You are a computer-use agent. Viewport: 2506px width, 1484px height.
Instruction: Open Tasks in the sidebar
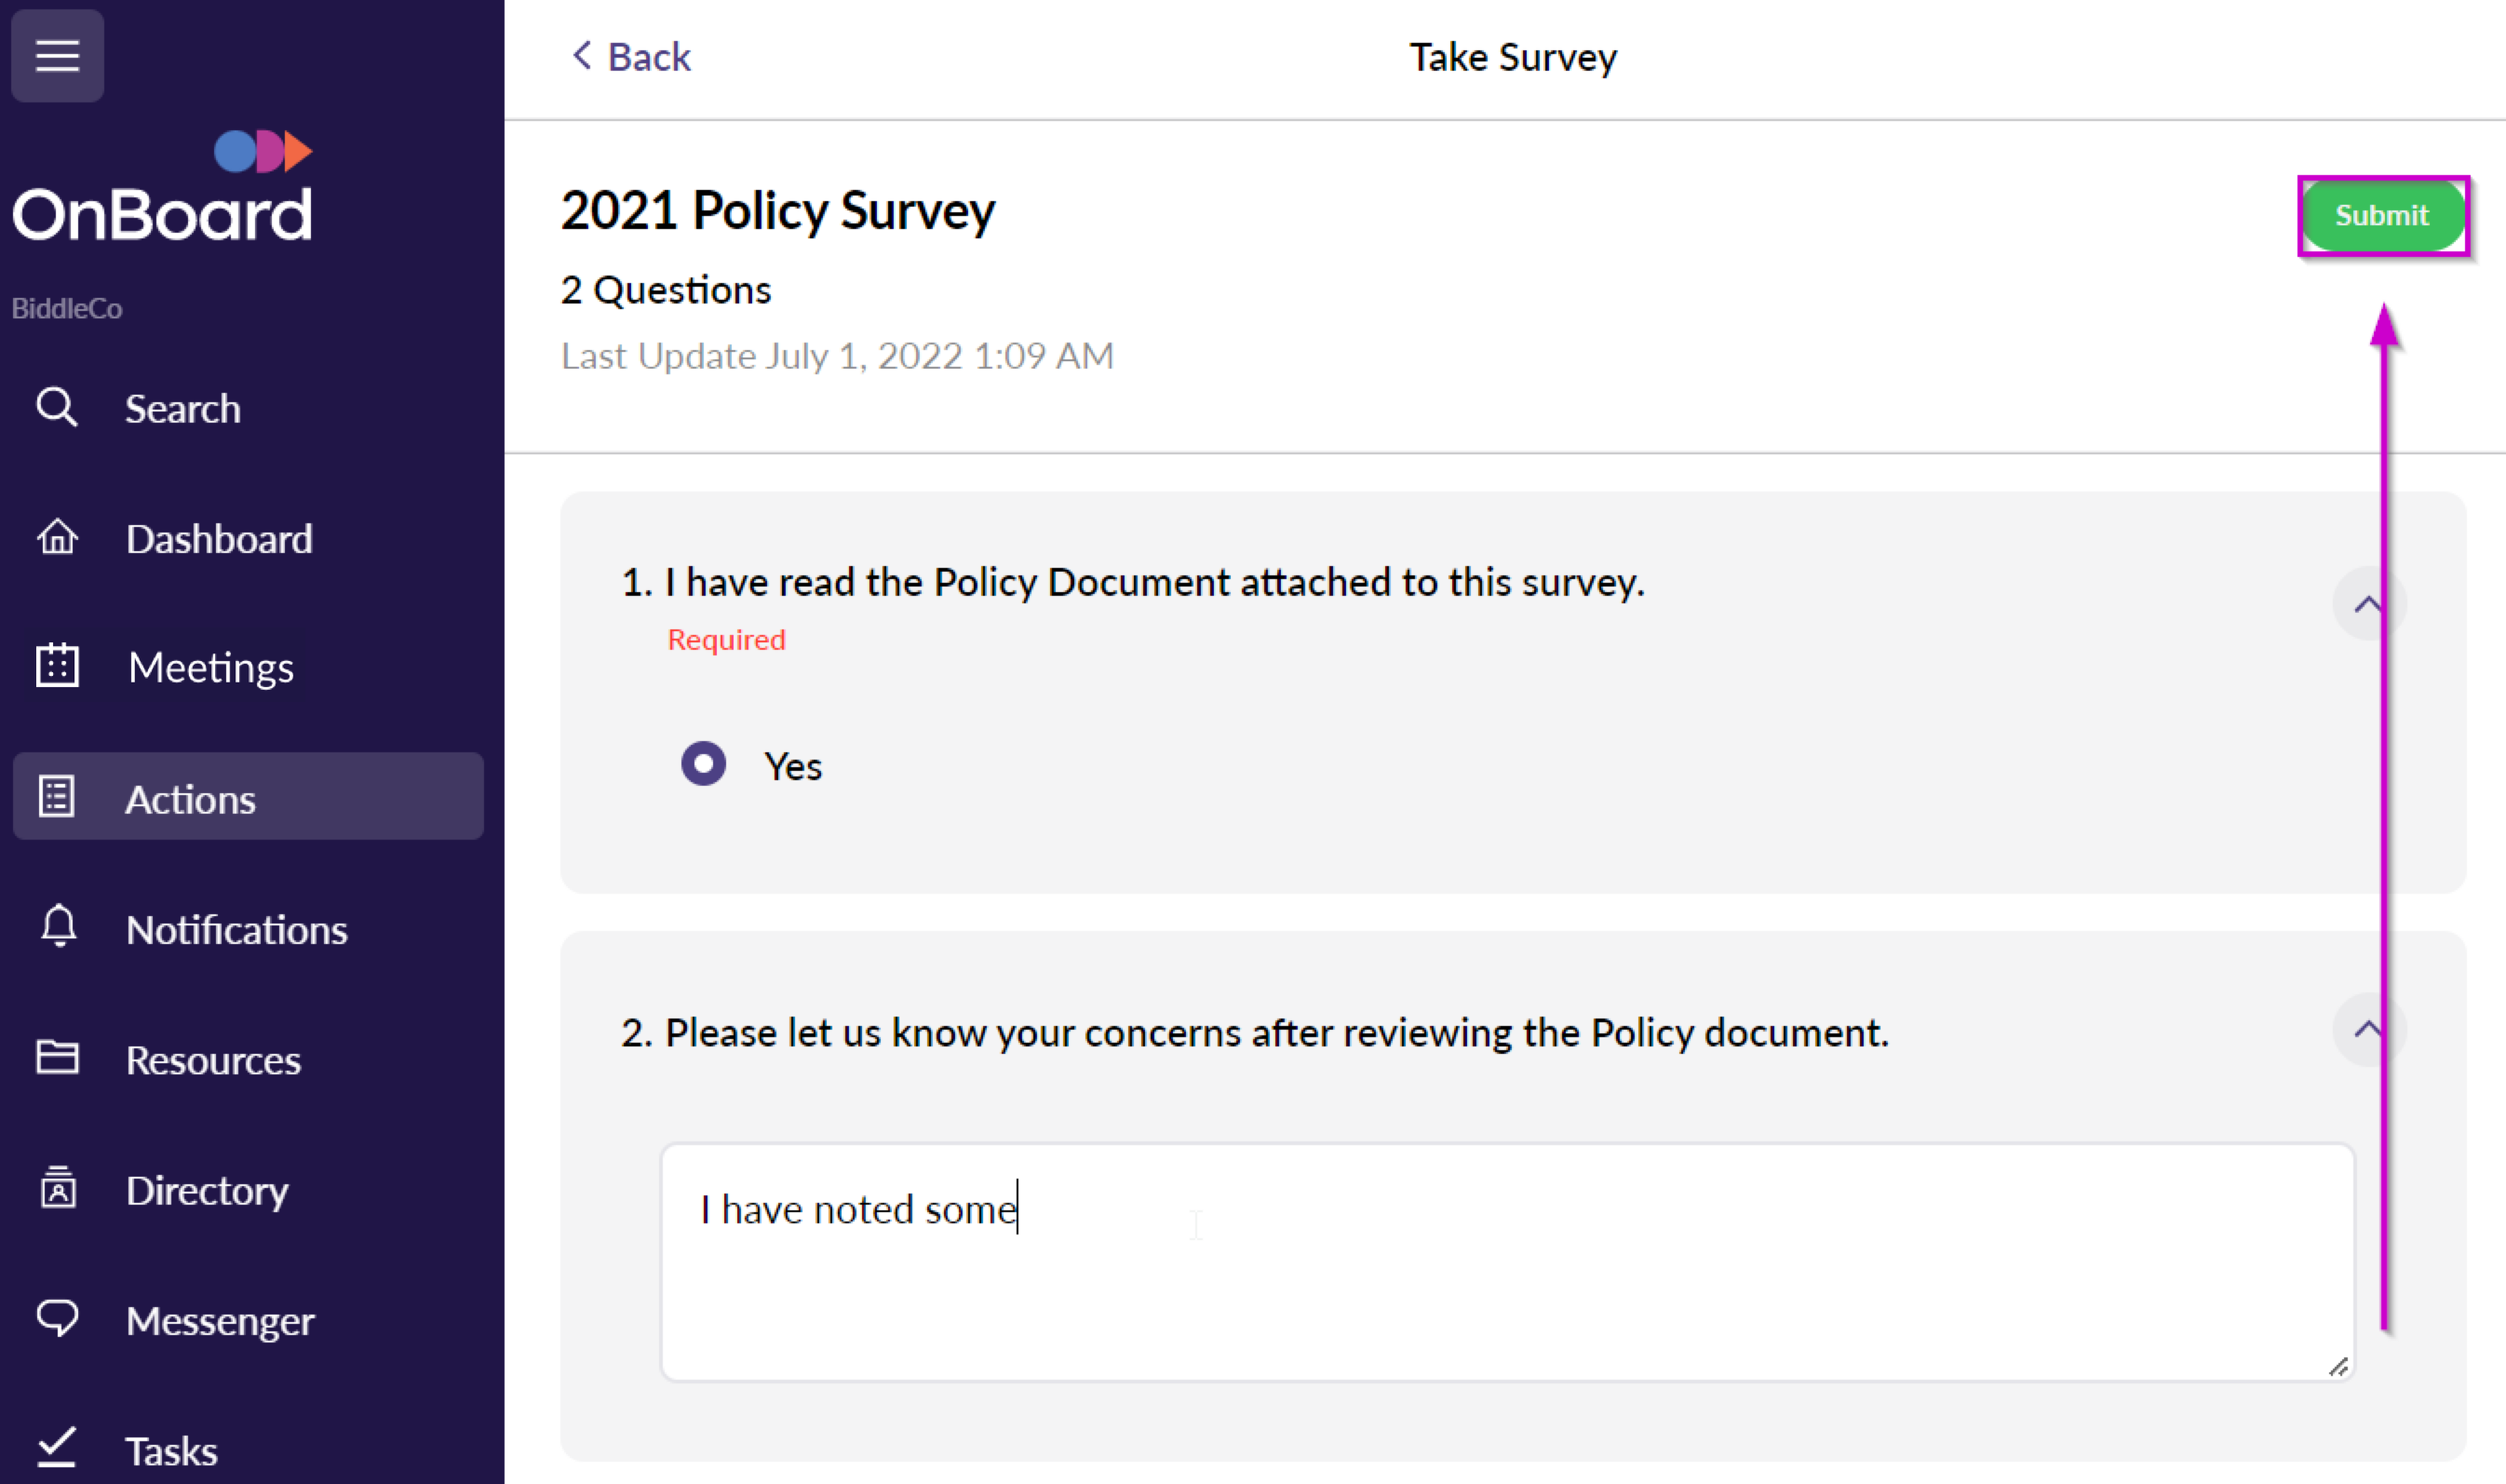[171, 1450]
